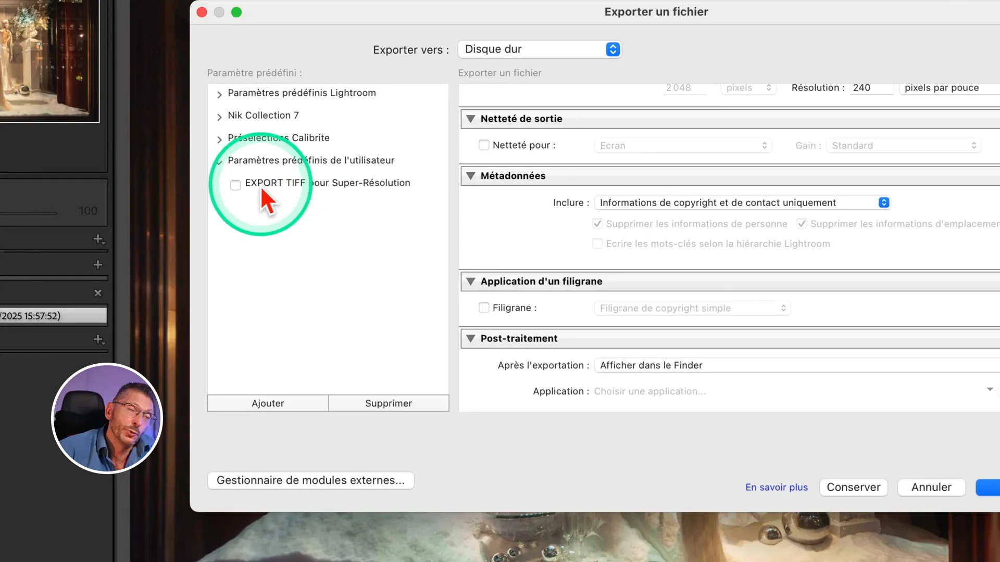Open the pixels par pouce unit dropdown
The width and height of the screenshot is (1000, 562).
(949, 87)
